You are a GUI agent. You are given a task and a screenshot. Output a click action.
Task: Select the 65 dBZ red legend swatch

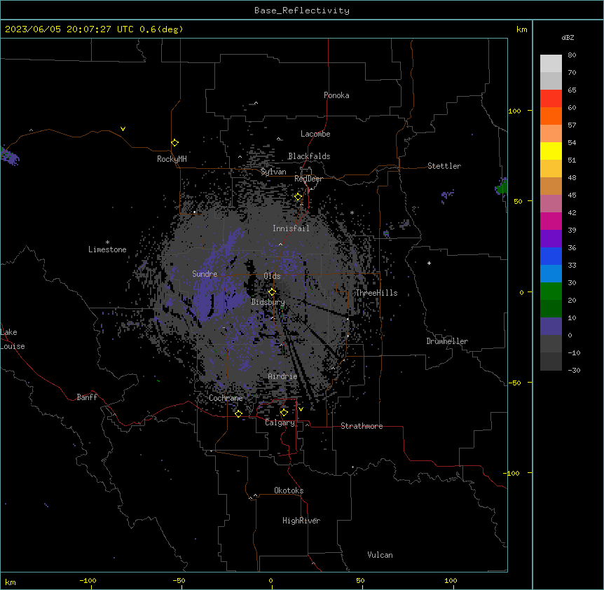[551, 99]
